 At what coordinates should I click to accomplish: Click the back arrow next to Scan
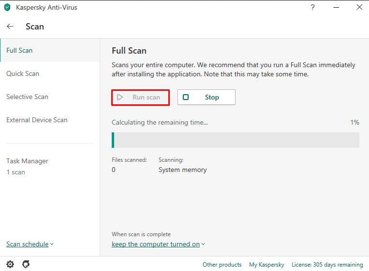point(10,26)
